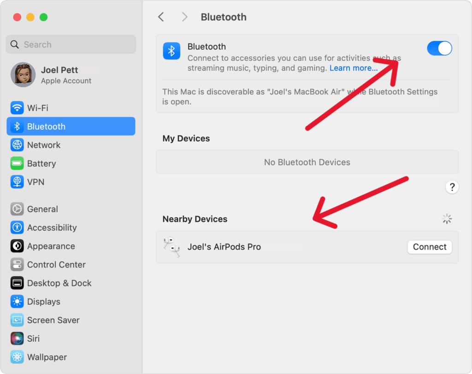The image size is (472, 374).
Task: Click the magnifying glass search icon
Action: pos(14,45)
